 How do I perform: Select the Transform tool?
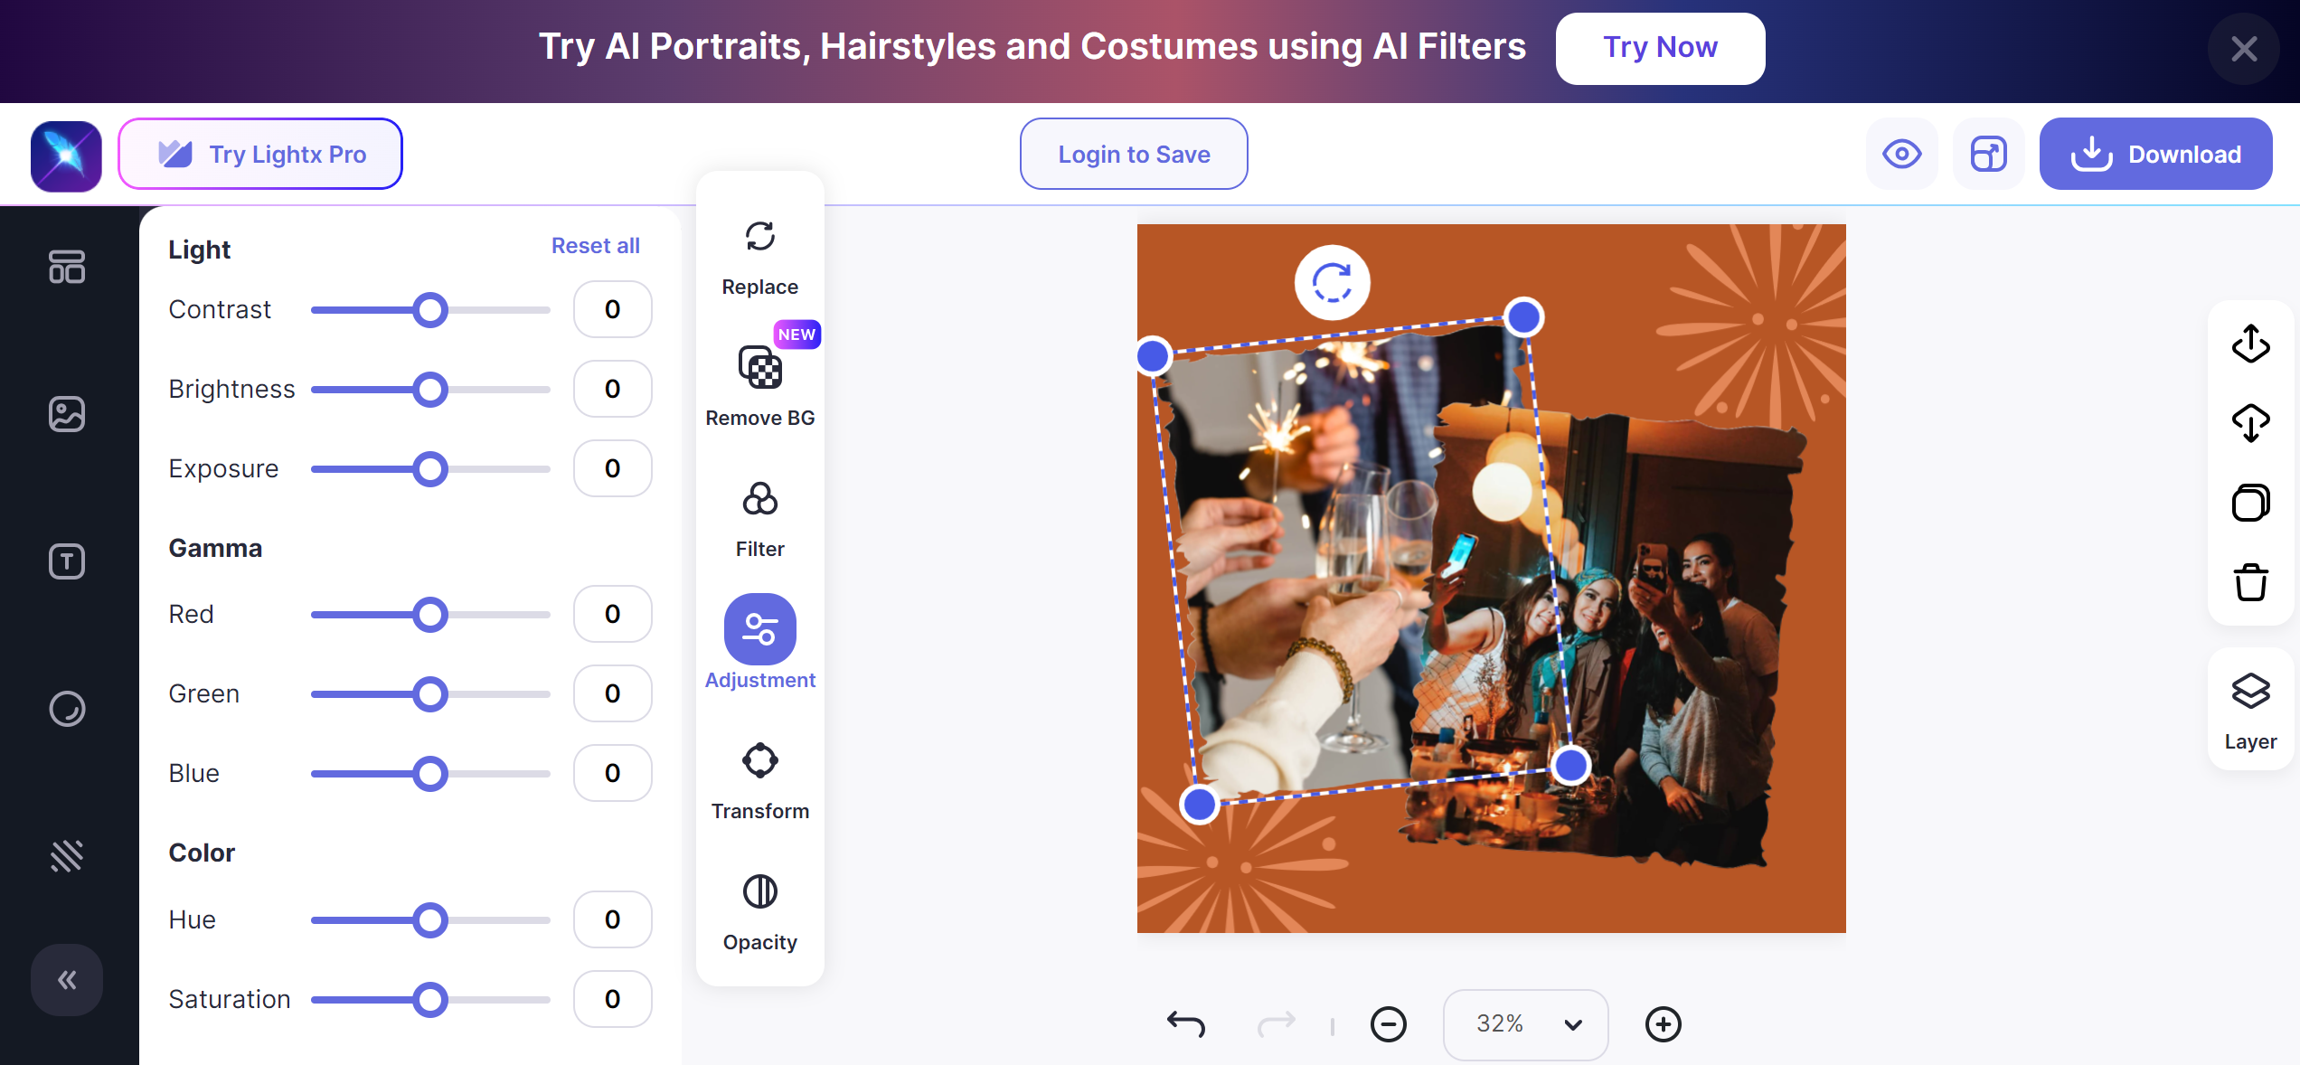coord(759,781)
